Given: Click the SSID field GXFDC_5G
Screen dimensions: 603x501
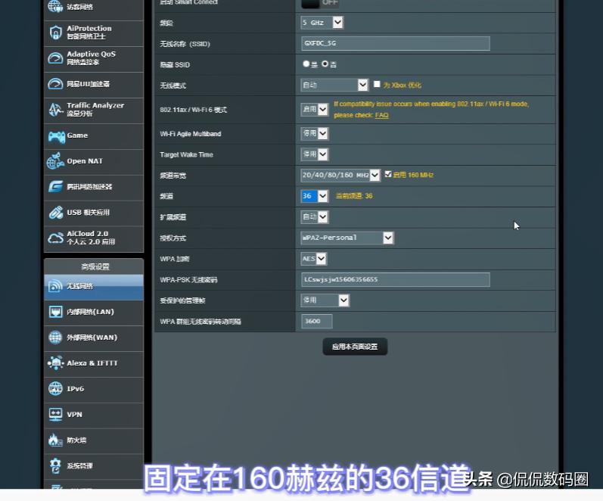Looking at the screenshot, I should (396, 43).
